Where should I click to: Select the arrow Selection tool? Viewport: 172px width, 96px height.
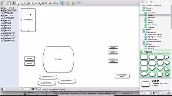point(14,3)
